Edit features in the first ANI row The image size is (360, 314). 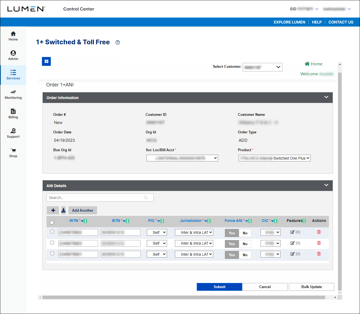tap(292, 232)
